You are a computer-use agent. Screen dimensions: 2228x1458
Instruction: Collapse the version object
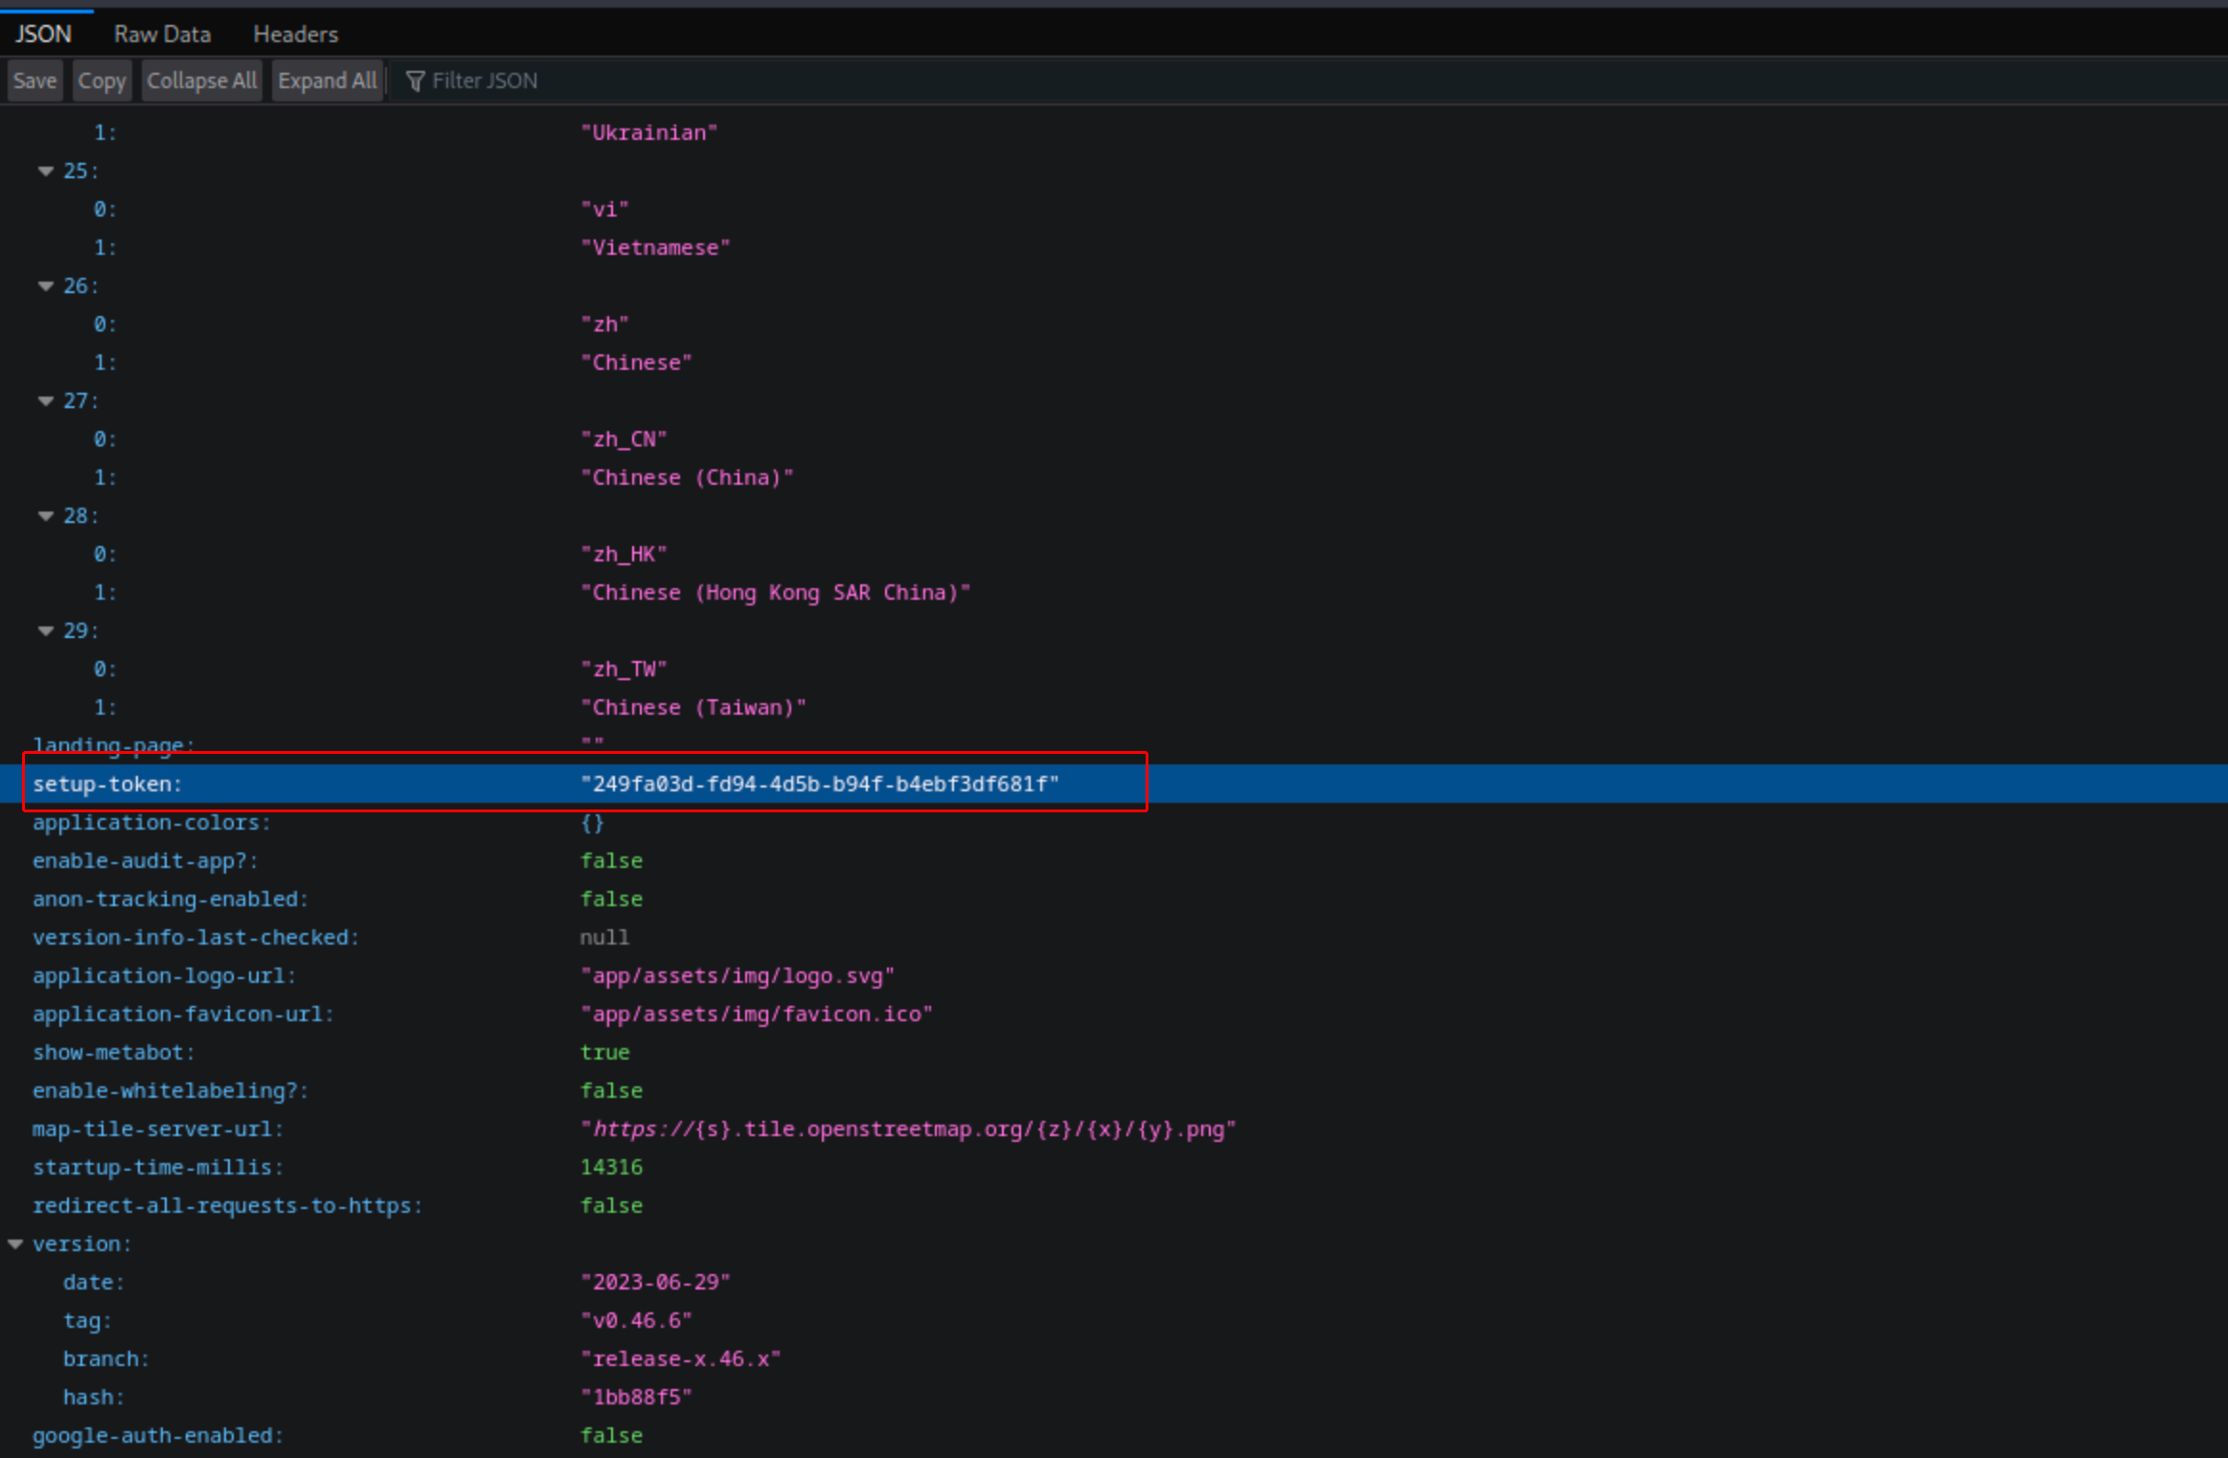pyautogui.click(x=15, y=1244)
